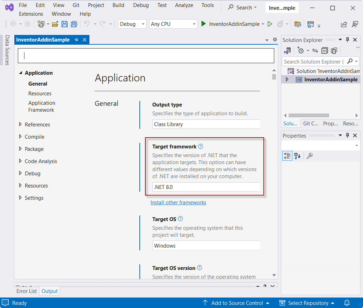Open the File menu
363x308 pixels.
(x=23, y=5)
